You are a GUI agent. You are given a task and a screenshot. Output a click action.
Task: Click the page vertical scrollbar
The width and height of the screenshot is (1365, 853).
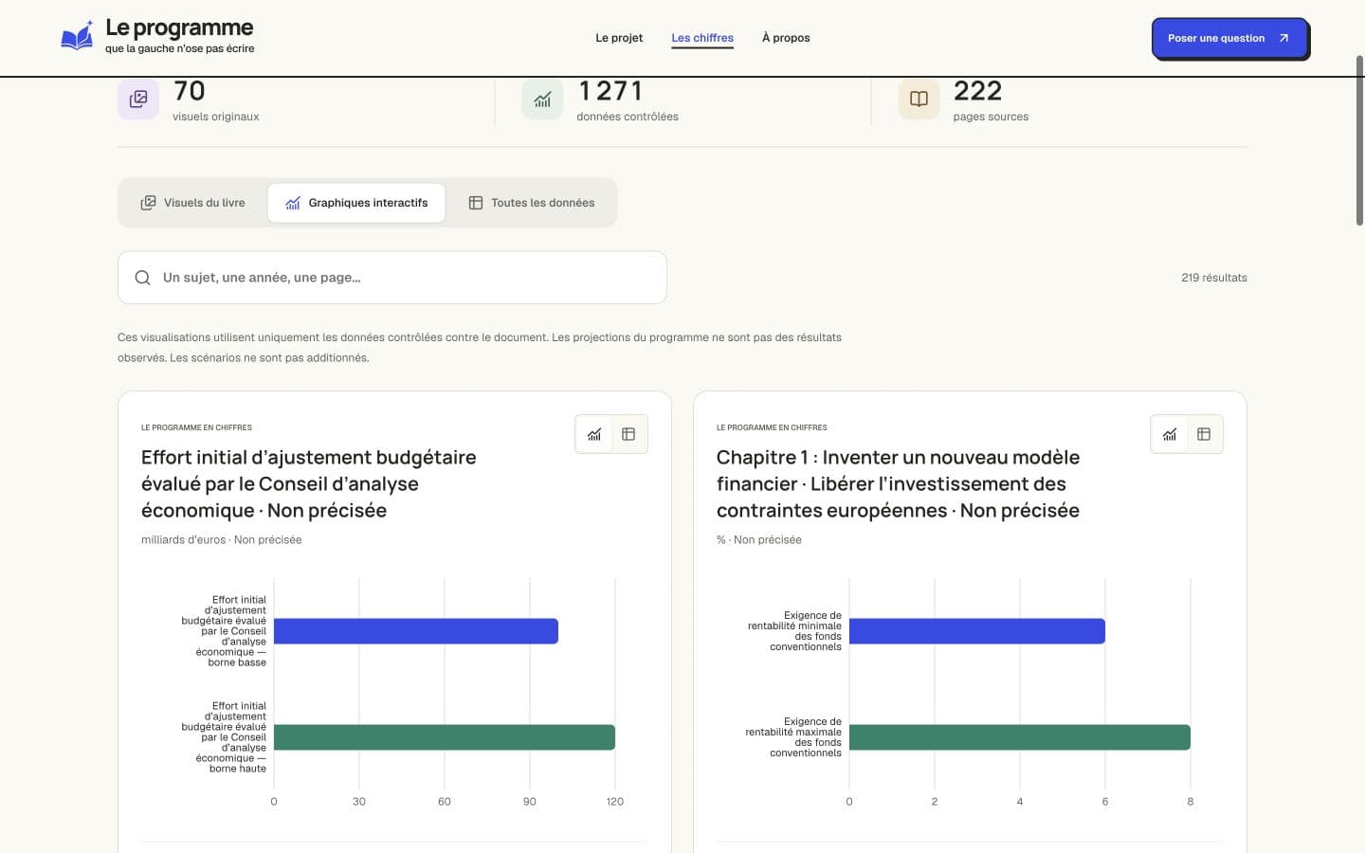point(1359,140)
